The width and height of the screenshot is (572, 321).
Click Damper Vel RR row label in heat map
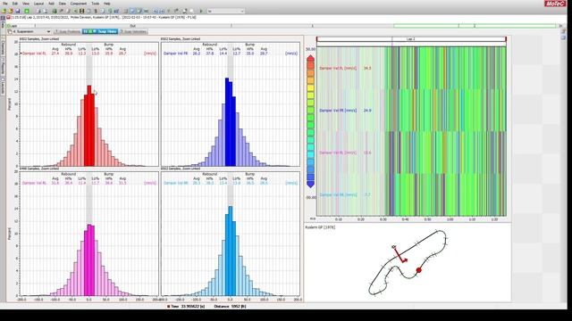pos(338,194)
